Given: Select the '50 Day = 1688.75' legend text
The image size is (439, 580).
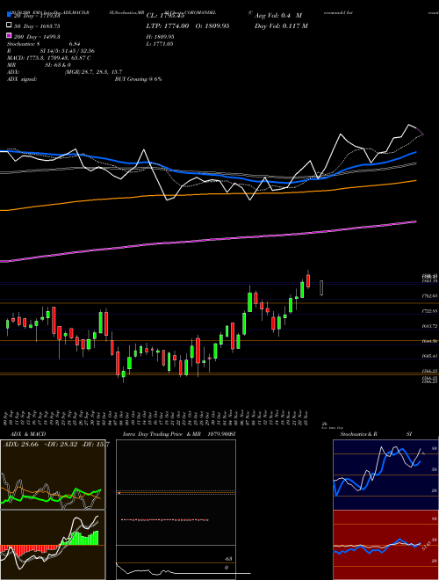Looking at the screenshot, I should (37, 26).
